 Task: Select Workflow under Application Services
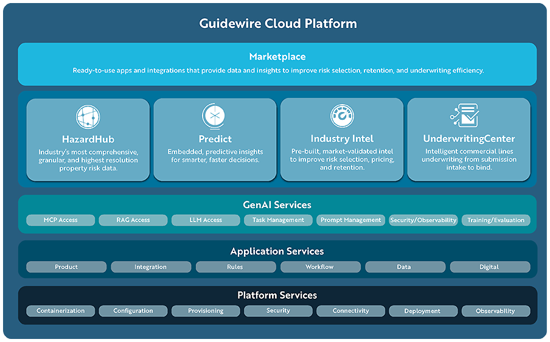(319, 267)
